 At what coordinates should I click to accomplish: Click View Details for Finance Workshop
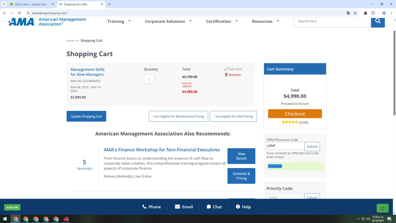(x=241, y=156)
